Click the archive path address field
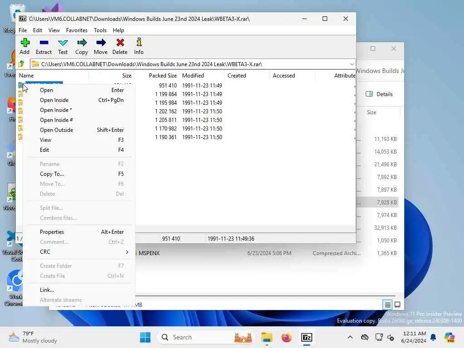Screen dimensions: 464x348 pyautogui.click(x=189, y=64)
